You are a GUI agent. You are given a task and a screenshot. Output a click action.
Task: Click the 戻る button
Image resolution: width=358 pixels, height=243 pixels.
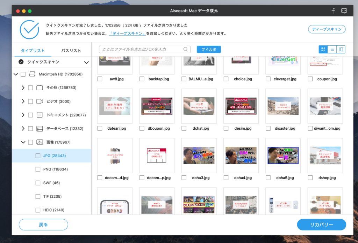tap(43, 225)
